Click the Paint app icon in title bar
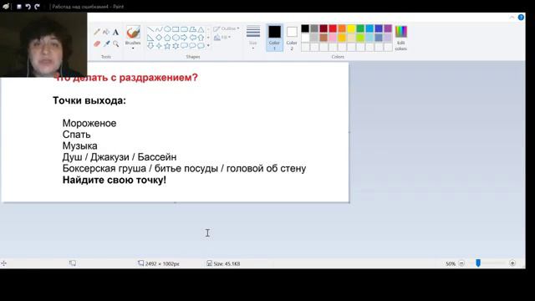This screenshot has width=535, height=301. [x=6, y=7]
